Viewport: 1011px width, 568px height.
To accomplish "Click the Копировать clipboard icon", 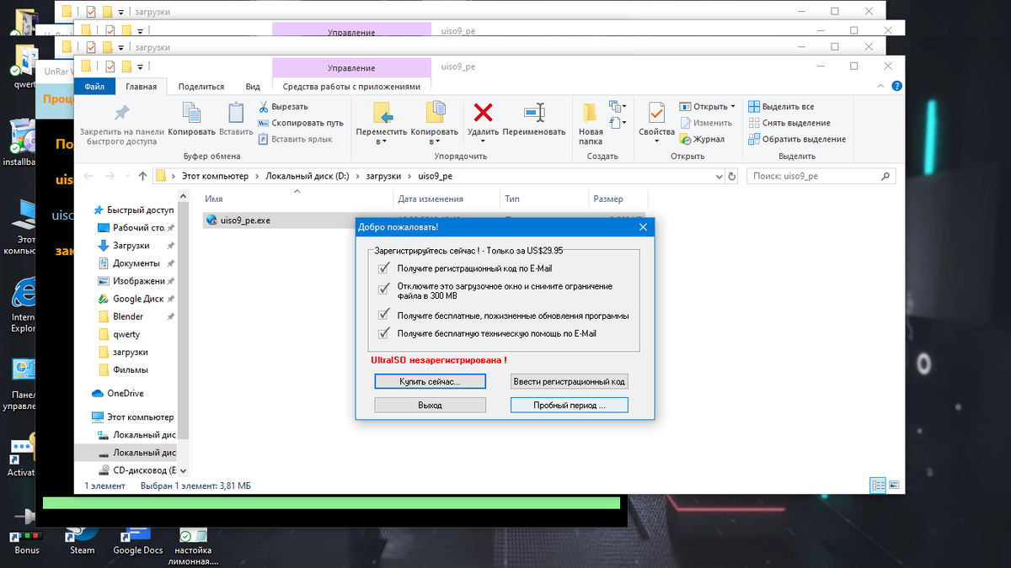I will coord(191,113).
